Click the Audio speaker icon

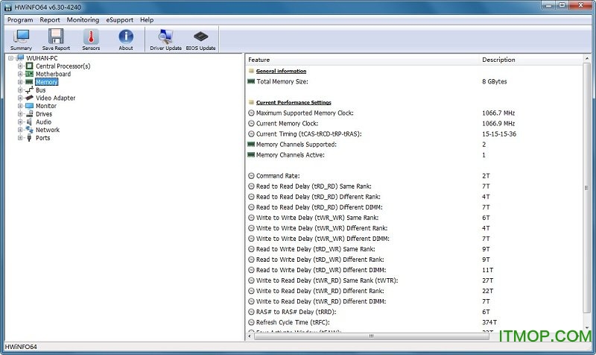29,122
